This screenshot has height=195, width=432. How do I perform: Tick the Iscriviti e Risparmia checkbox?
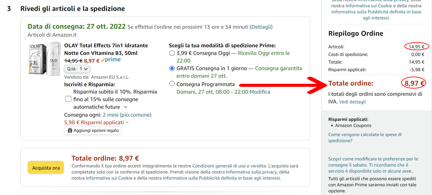pyautogui.click(x=68, y=99)
